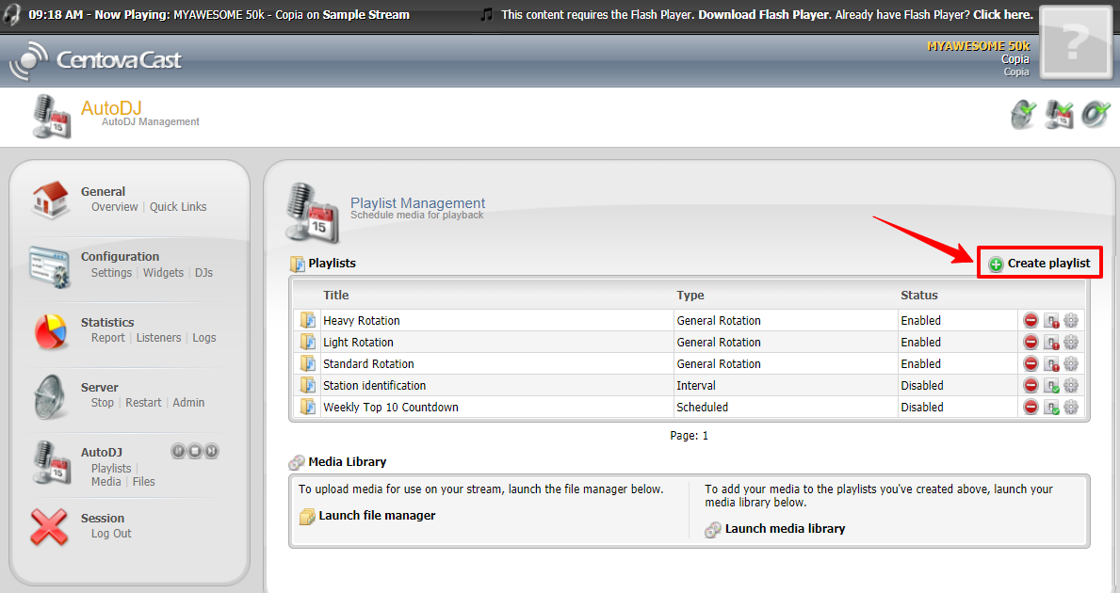Restart the server
1120x593 pixels.
tap(143, 403)
